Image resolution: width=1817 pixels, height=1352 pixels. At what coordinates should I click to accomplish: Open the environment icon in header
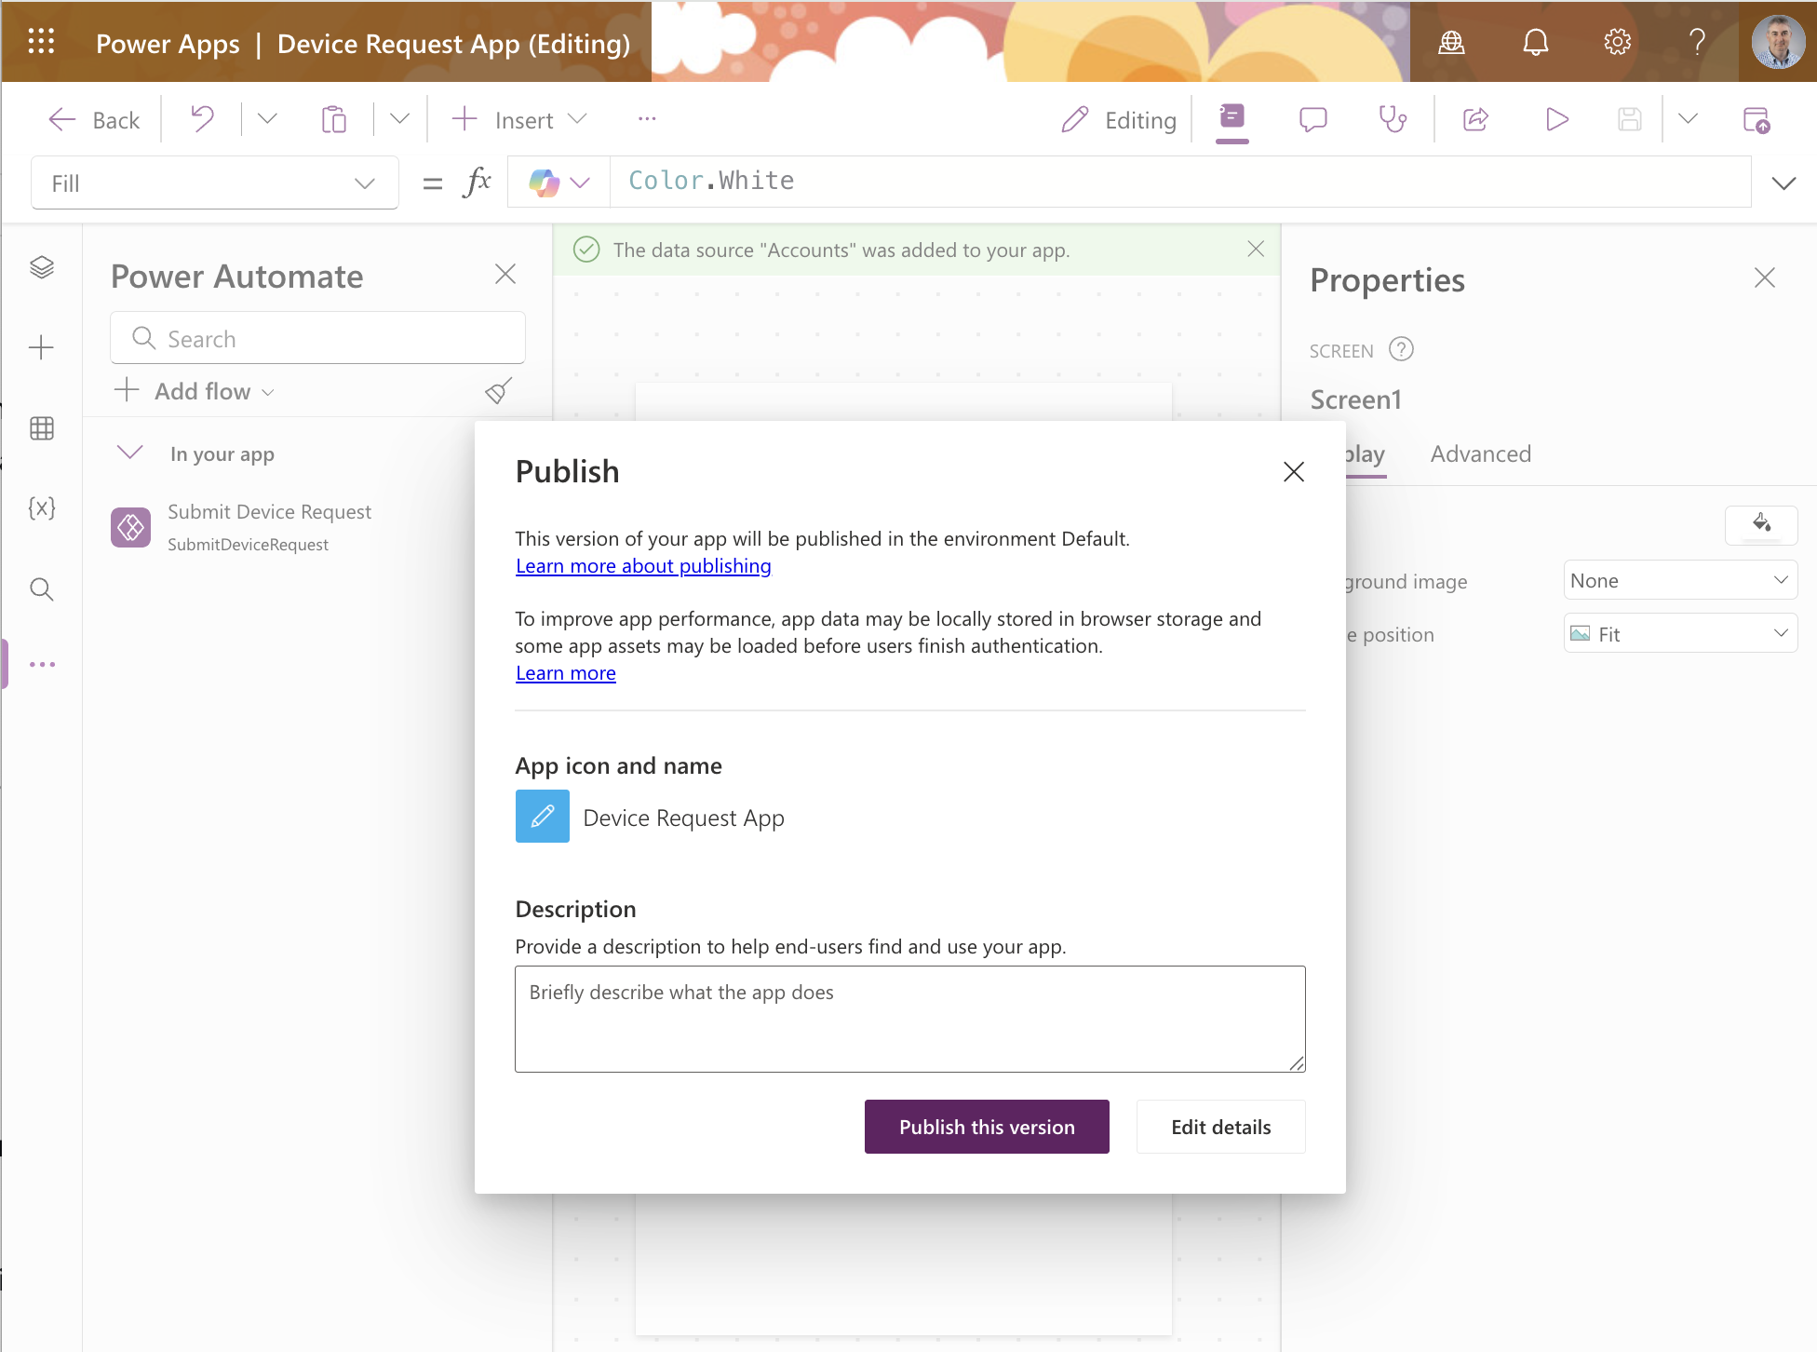click(x=1452, y=42)
